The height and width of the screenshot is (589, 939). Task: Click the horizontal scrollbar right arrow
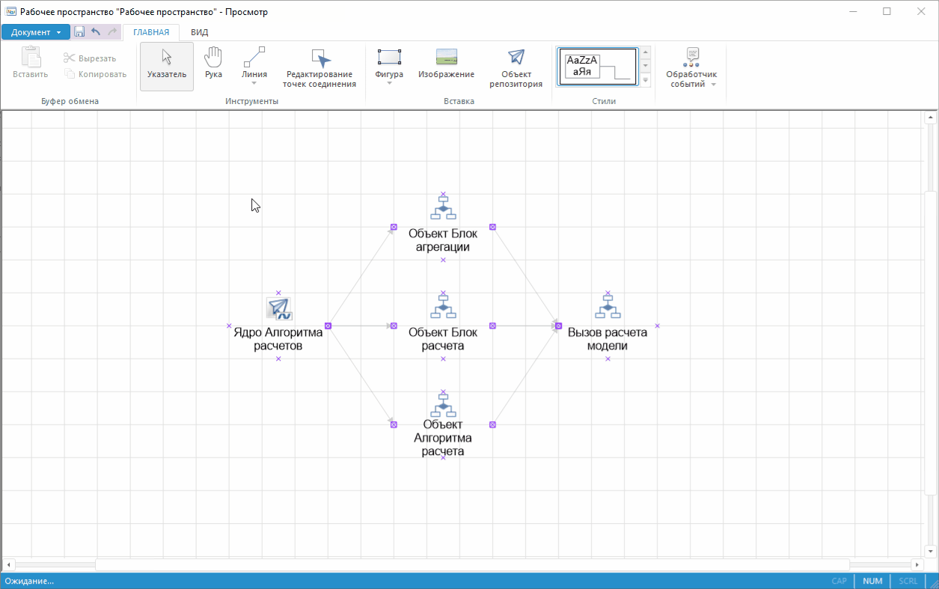pyautogui.click(x=917, y=564)
